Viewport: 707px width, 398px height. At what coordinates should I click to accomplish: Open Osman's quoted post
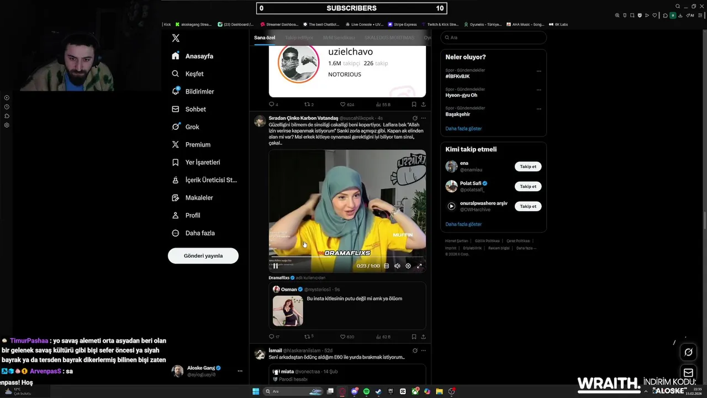pyautogui.click(x=347, y=306)
